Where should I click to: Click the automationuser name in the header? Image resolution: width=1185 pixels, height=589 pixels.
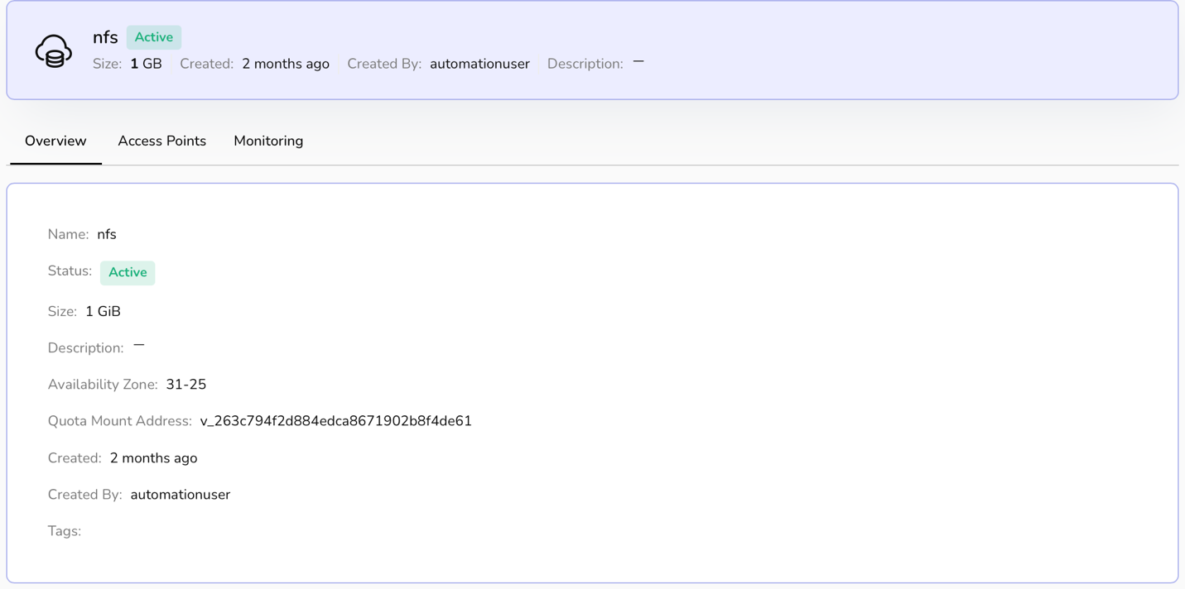tap(479, 64)
